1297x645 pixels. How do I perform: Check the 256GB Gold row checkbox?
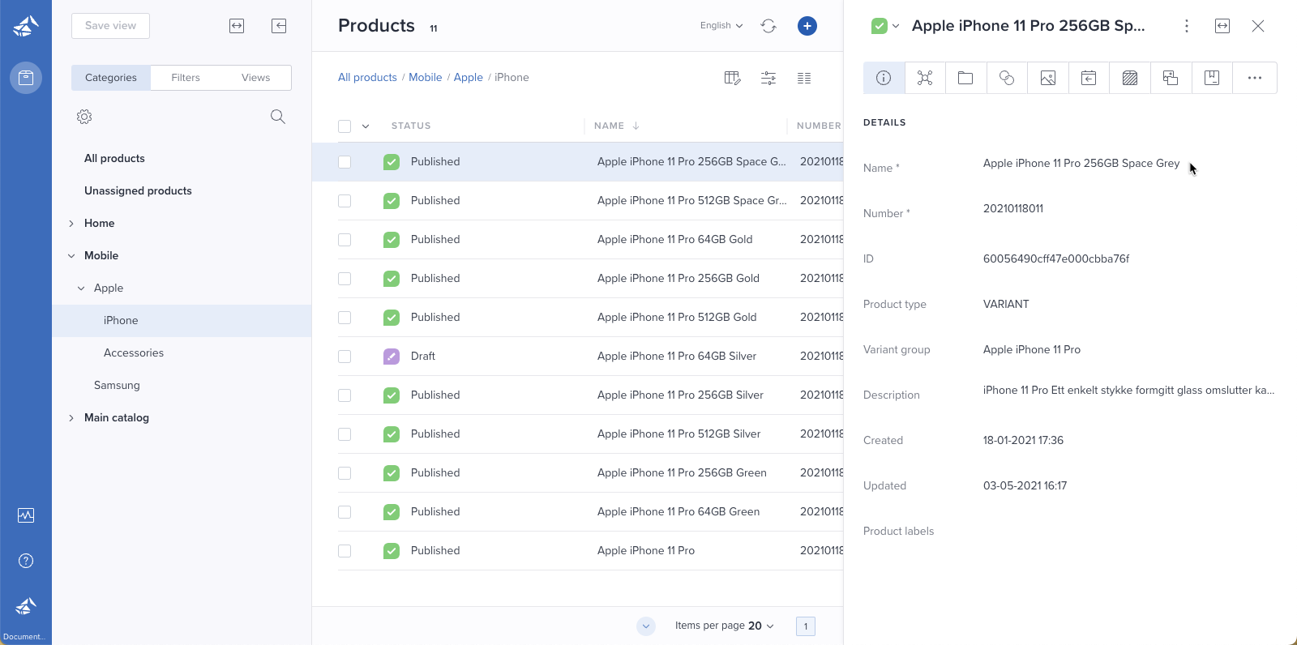345,279
